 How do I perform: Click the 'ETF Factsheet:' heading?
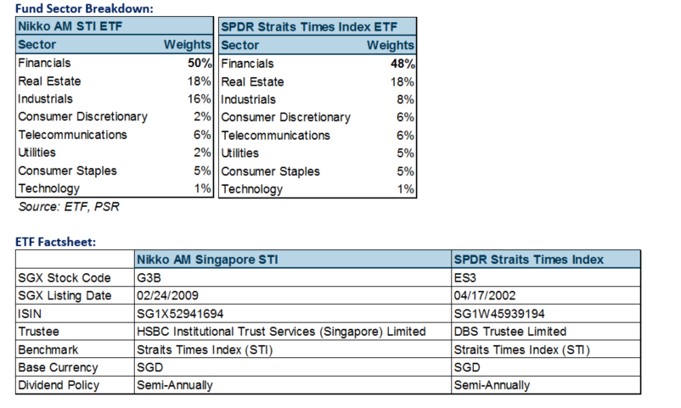[x=55, y=242]
